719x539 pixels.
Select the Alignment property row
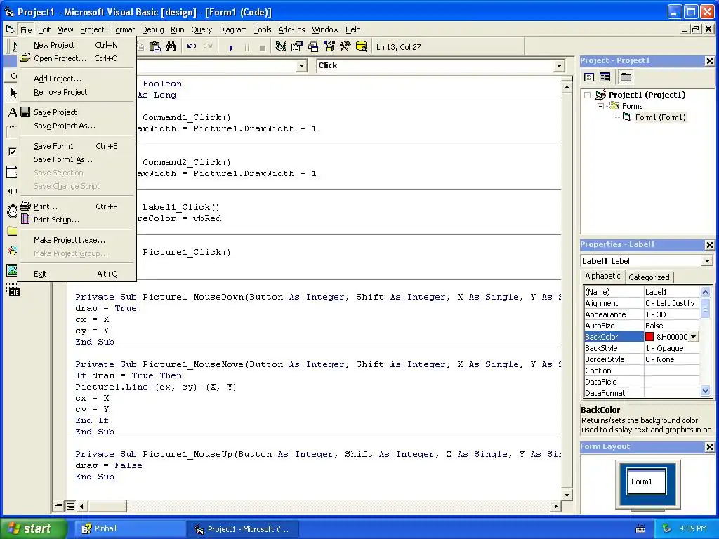(x=642, y=303)
